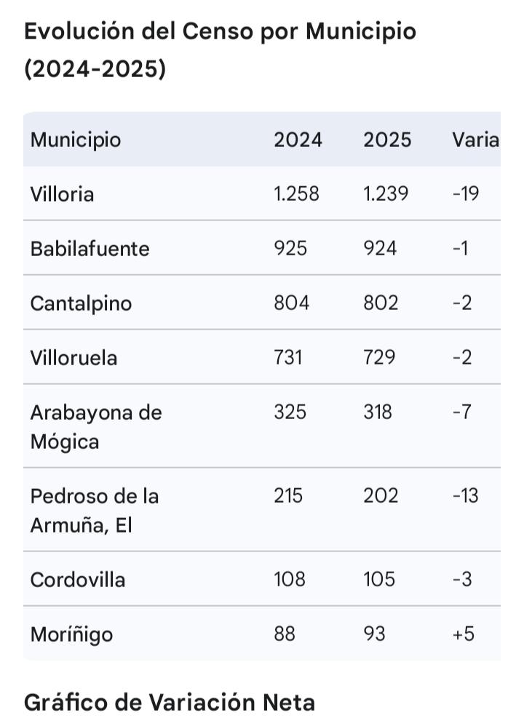Click the -7 variation for Arabayona
Image resolution: width=524 pixels, height=726 pixels.
coord(461,412)
